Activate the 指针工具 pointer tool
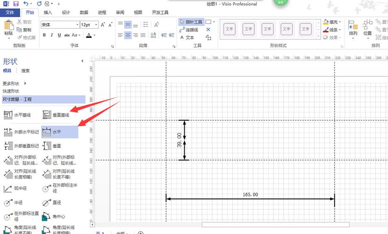The height and width of the screenshot is (234, 388). [x=191, y=22]
